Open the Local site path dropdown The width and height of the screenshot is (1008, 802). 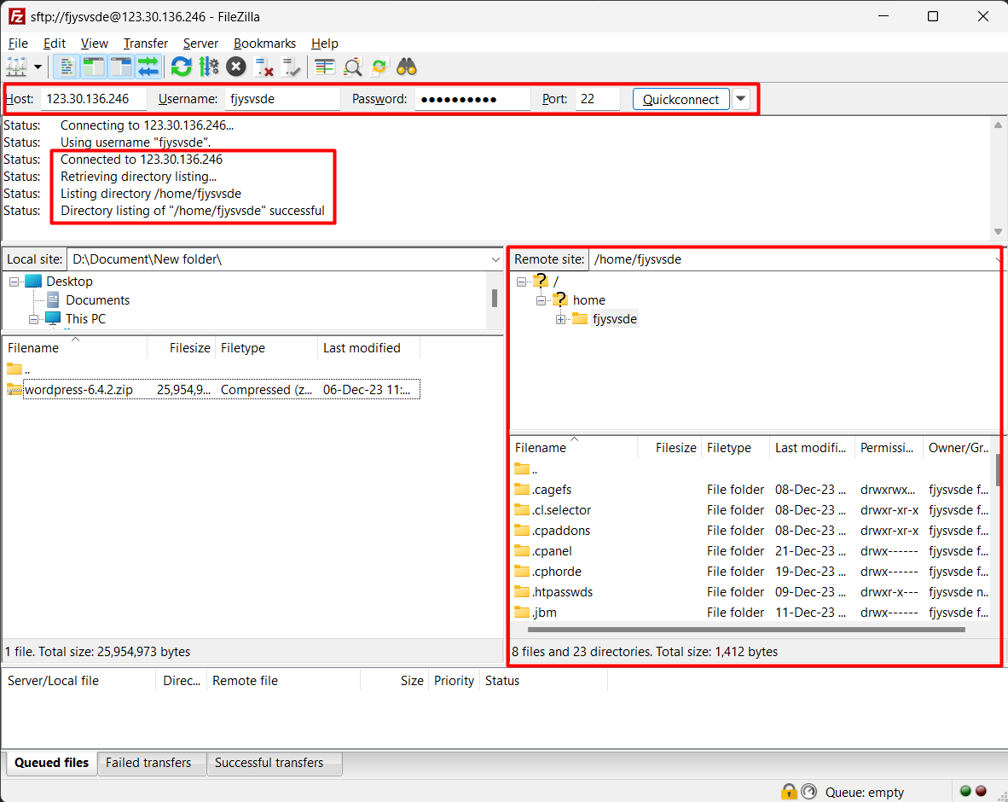(x=495, y=259)
